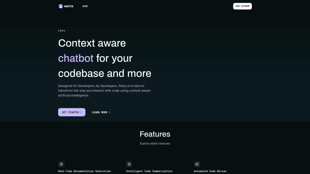Click the Intelligent Code Summarization layers icon
This screenshot has height=174, width=310.
[x=129, y=164]
